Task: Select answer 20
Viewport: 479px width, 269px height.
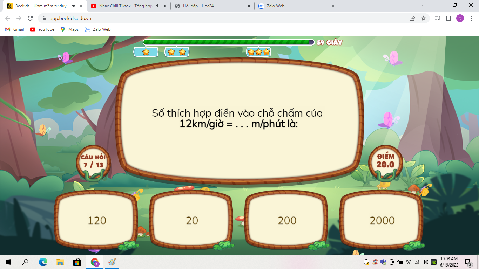Action: tap(191, 220)
